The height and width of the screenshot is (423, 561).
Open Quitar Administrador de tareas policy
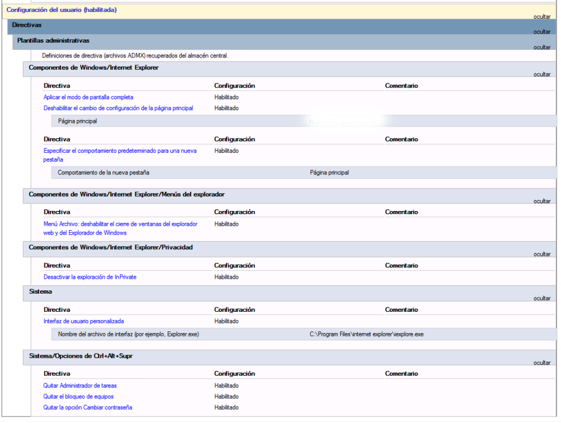[x=79, y=385]
